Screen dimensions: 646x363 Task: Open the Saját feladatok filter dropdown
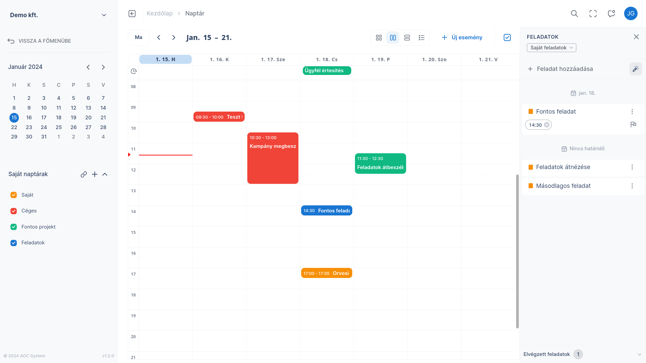click(x=551, y=47)
